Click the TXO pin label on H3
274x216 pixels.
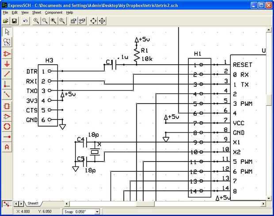click(32, 91)
